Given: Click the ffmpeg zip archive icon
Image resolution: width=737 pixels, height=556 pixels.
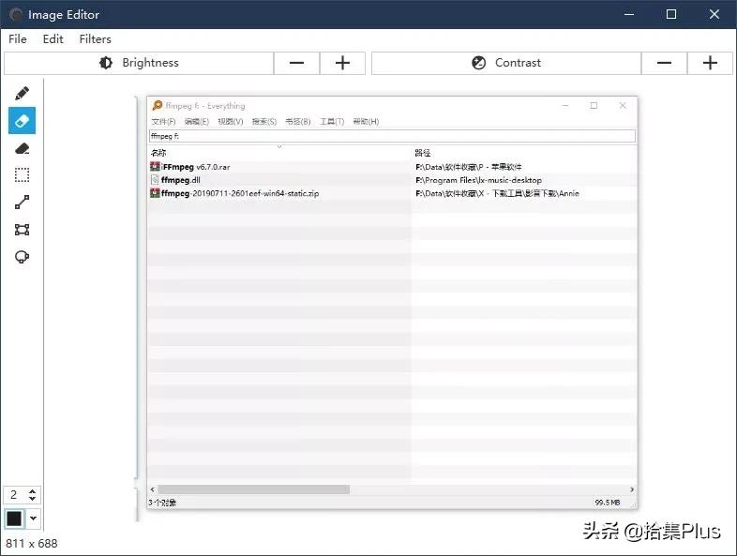Looking at the screenshot, I should point(155,193).
